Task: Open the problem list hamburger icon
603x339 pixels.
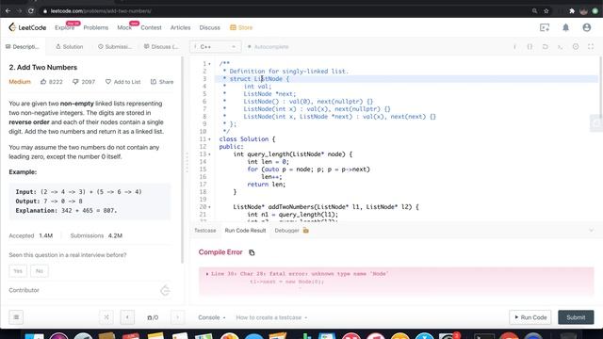Action: [16, 317]
